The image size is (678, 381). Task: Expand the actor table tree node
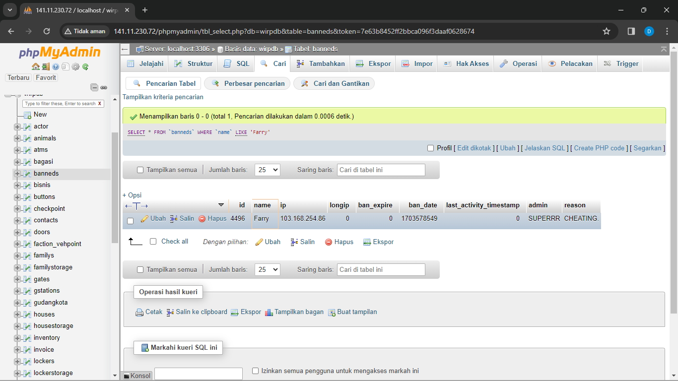tap(17, 127)
